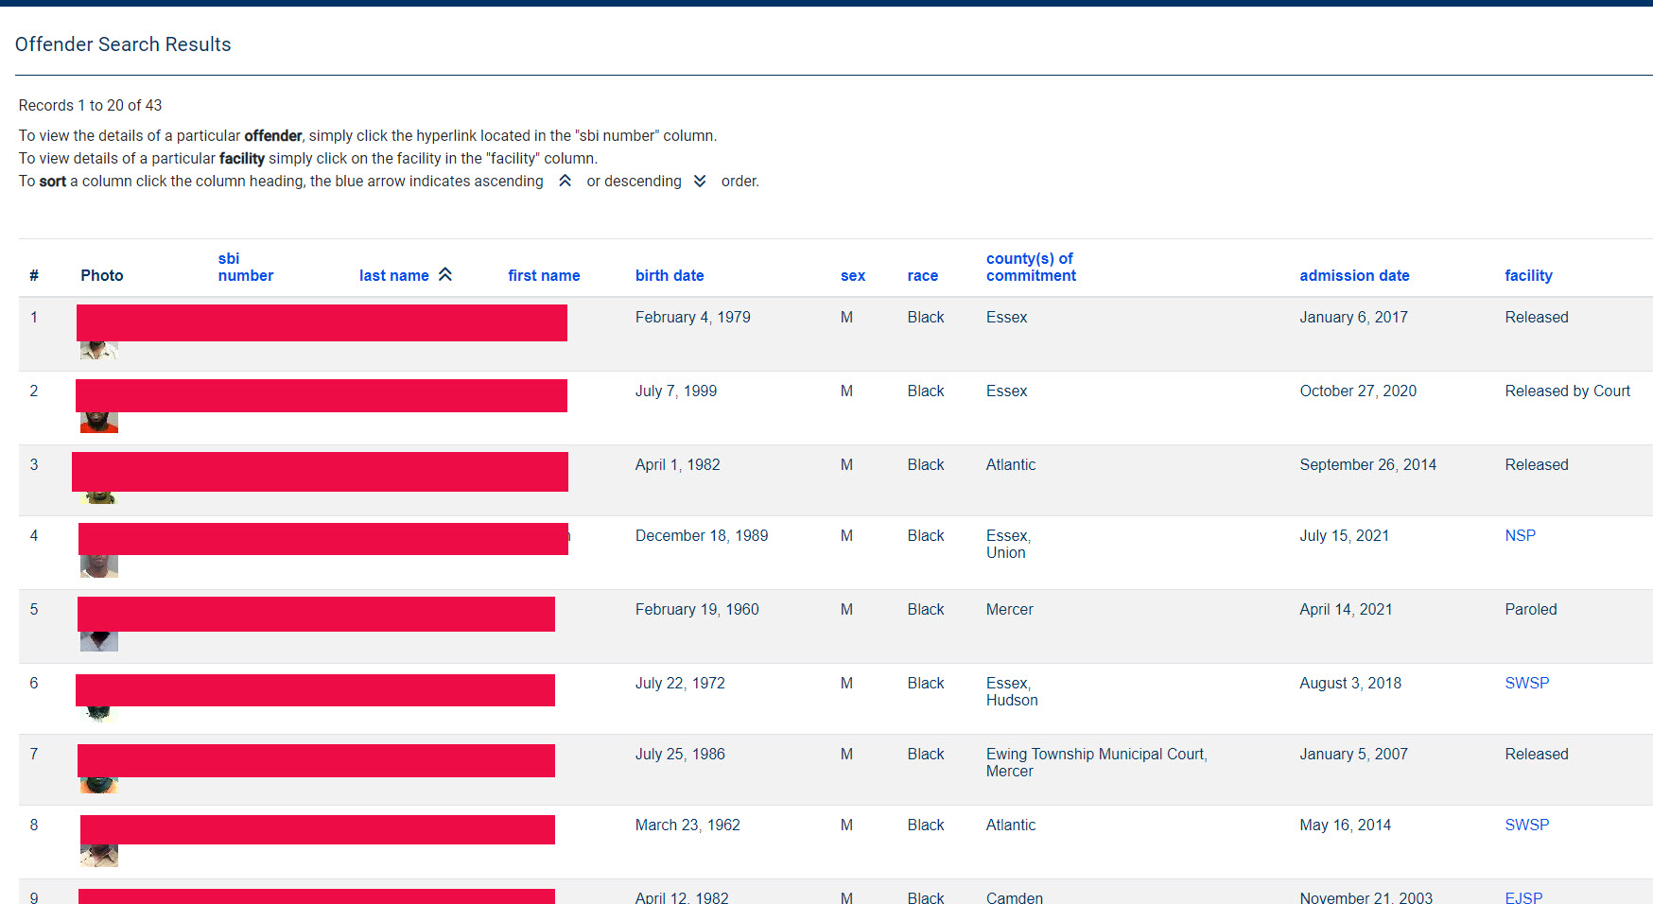Sort results by sex column

coord(852,275)
